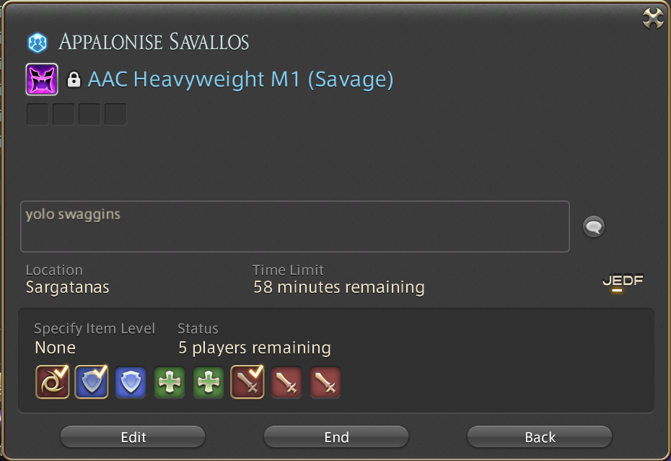Screen dimensions: 671x461
Task: Click the checked DPS sword slot
Action: pyautogui.click(x=247, y=382)
